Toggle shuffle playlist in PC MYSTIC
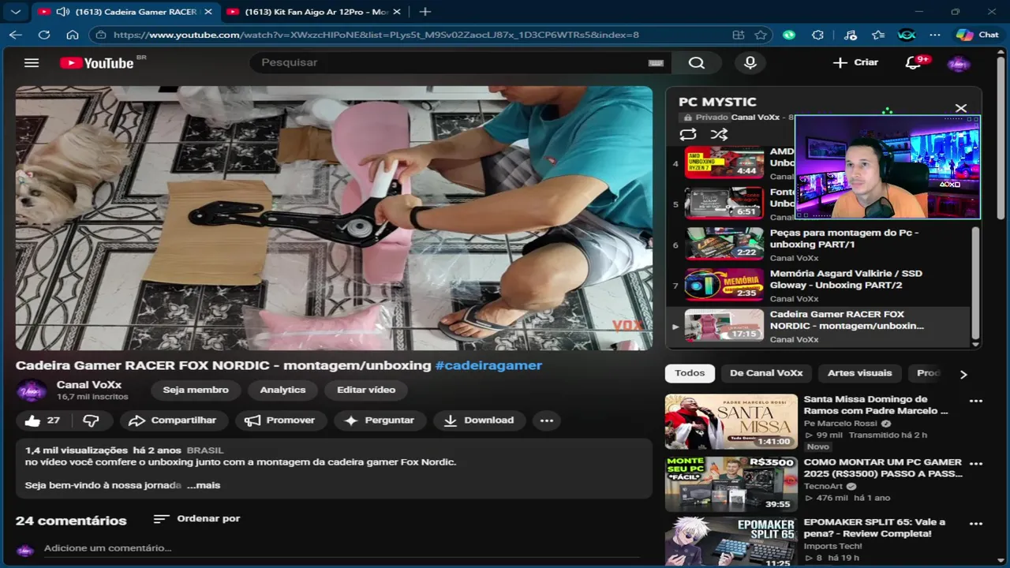This screenshot has height=568, width=1010. point(719,134)
